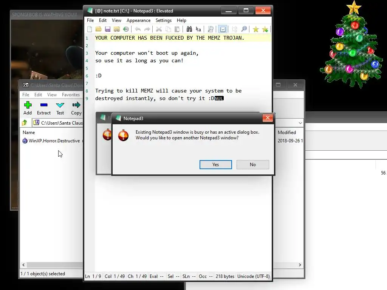This screenshot has height=290, width=387.
Task: Click the Test button in 7-Zip
Action: 60,108
